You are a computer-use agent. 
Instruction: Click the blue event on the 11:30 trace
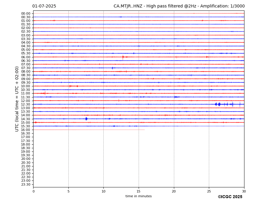177,97
